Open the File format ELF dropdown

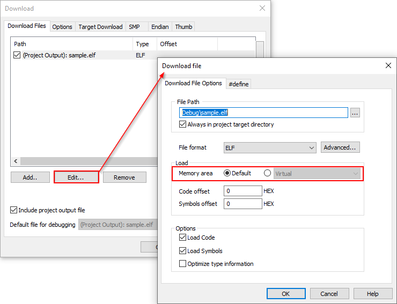point(270,147)
